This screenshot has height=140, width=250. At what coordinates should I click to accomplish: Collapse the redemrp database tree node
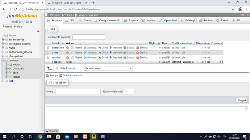click(3, 60)
